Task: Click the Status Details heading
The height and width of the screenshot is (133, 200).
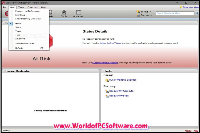Action: (x=95, y=31)
